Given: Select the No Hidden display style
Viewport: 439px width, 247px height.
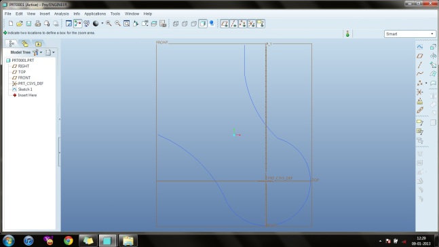Looking at the screenshot, I should tap(194, 24).
